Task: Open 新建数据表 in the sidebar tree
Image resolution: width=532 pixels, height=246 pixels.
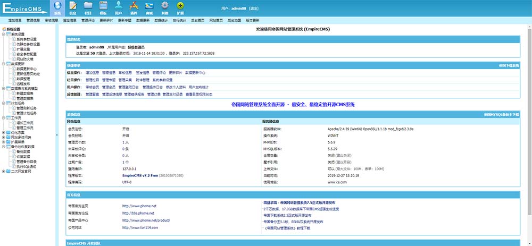Action: [x=25, y=93]
